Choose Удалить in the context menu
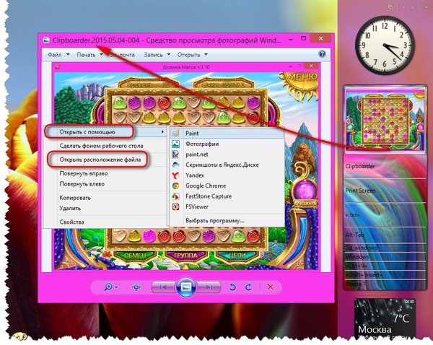433x345 pixels. point(106,209)
